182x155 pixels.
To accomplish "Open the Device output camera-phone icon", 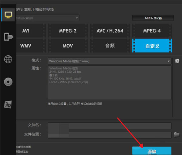I will [9, 37].
